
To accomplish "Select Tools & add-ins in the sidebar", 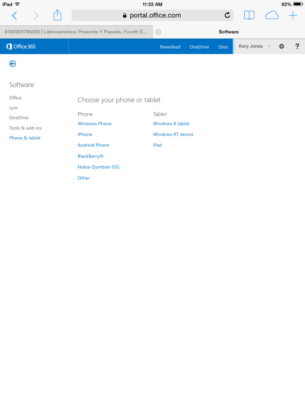I will tap(25, 128).
